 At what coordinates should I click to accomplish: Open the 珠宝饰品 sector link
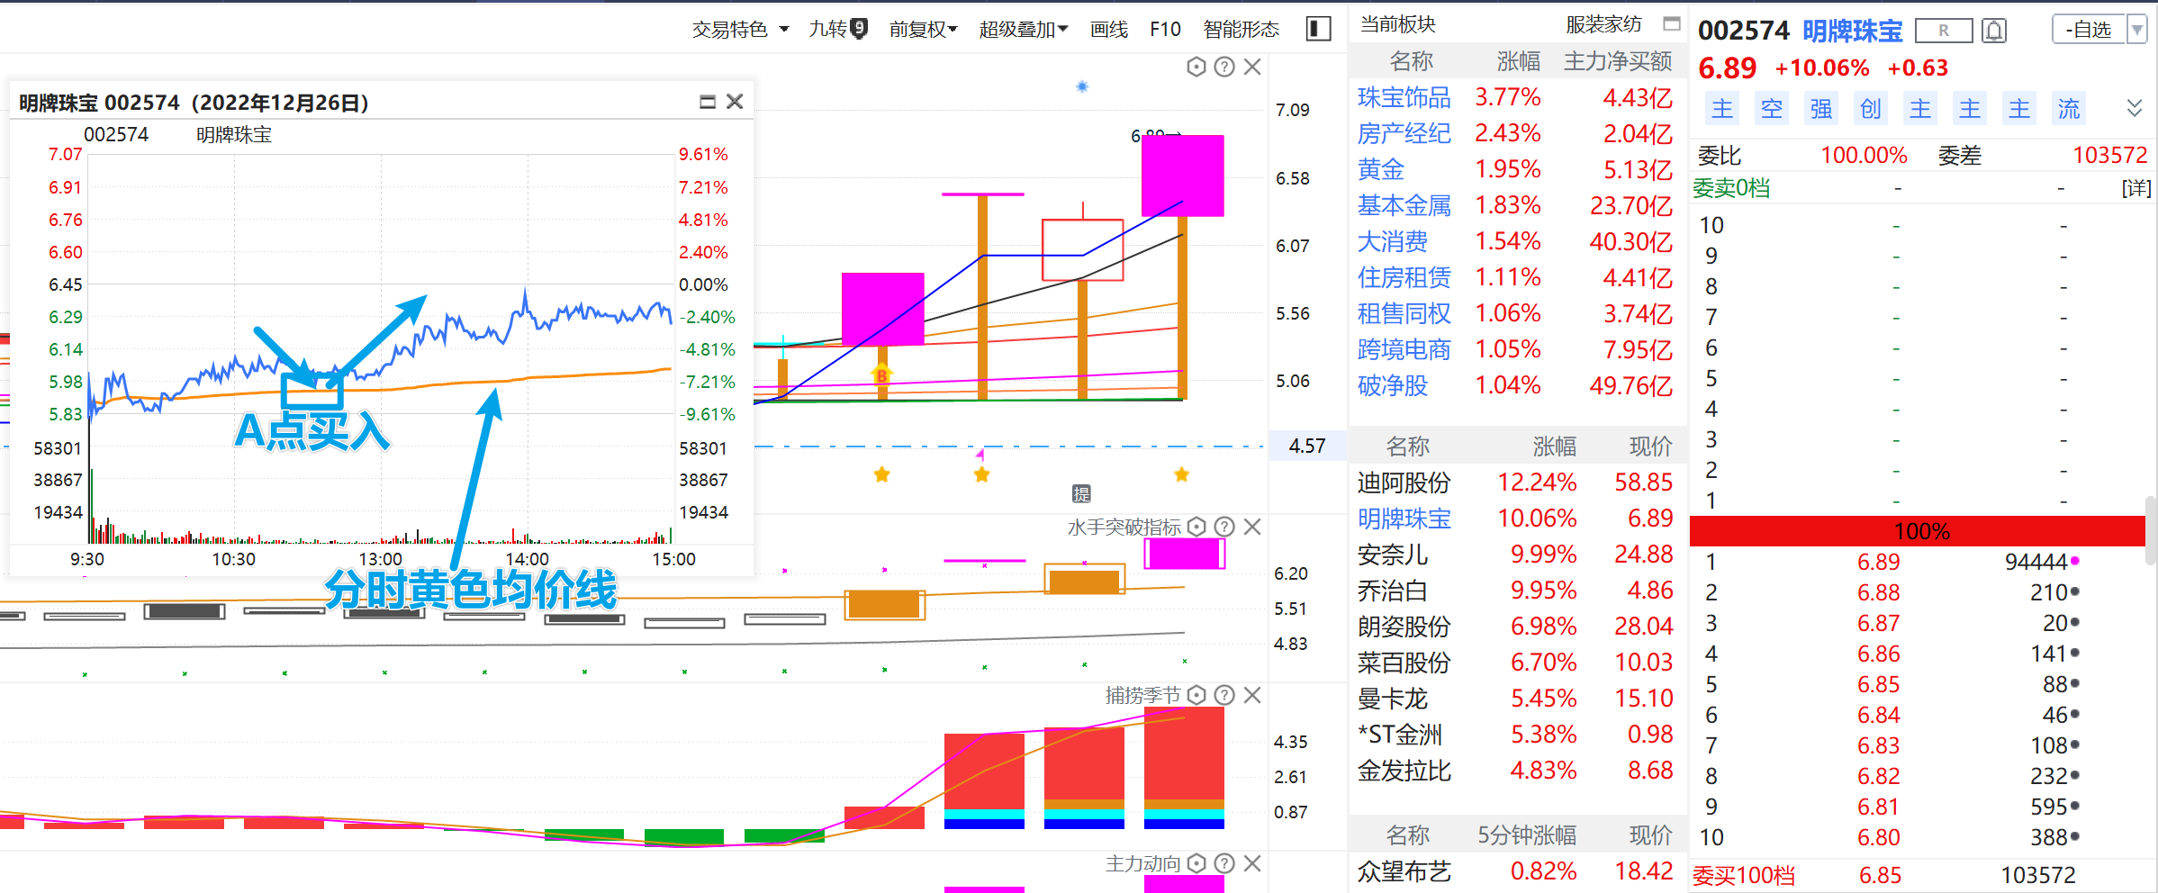pos(1404,97)
